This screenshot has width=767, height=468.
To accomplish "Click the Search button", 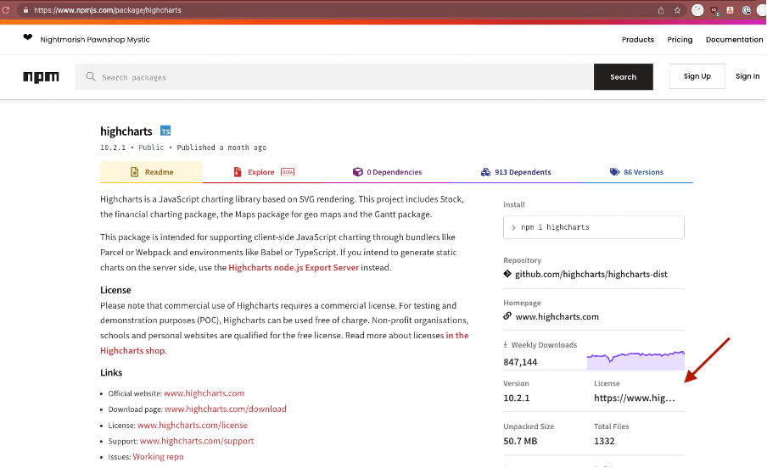I will tap(623, 77).
